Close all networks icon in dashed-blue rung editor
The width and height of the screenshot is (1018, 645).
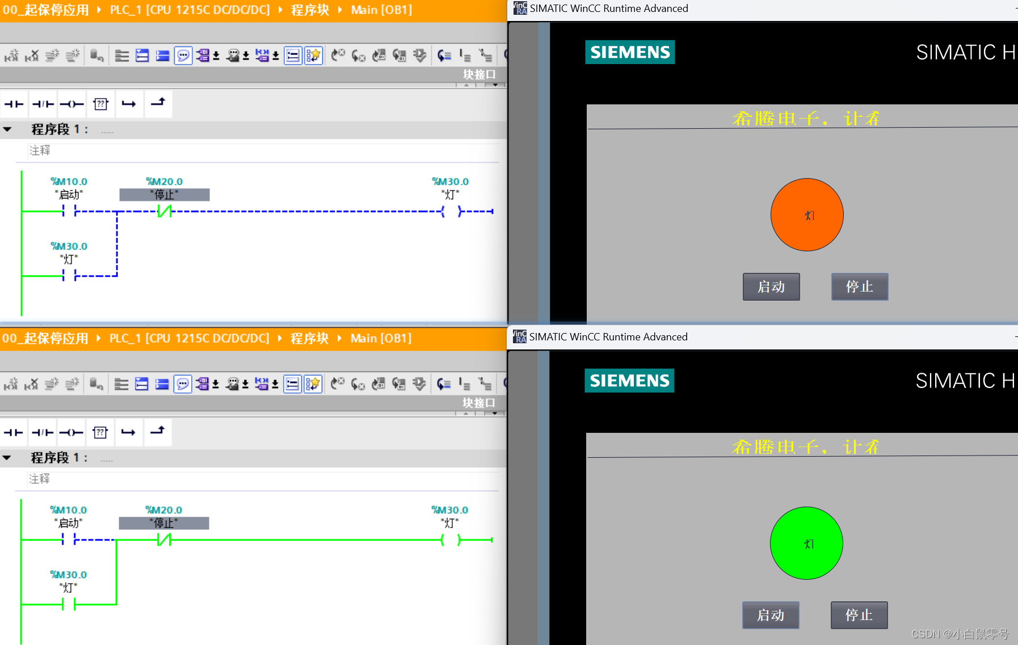click(163, 56)
